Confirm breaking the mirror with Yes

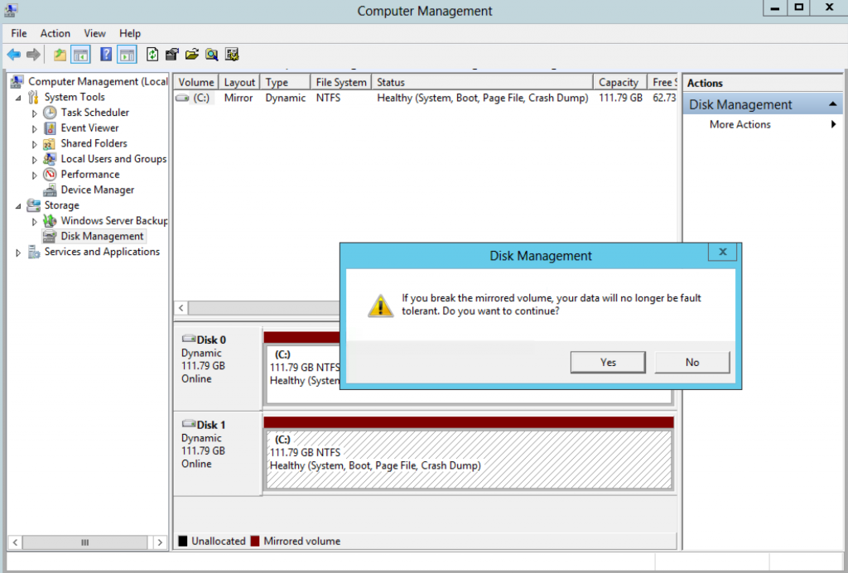point(608,362)
